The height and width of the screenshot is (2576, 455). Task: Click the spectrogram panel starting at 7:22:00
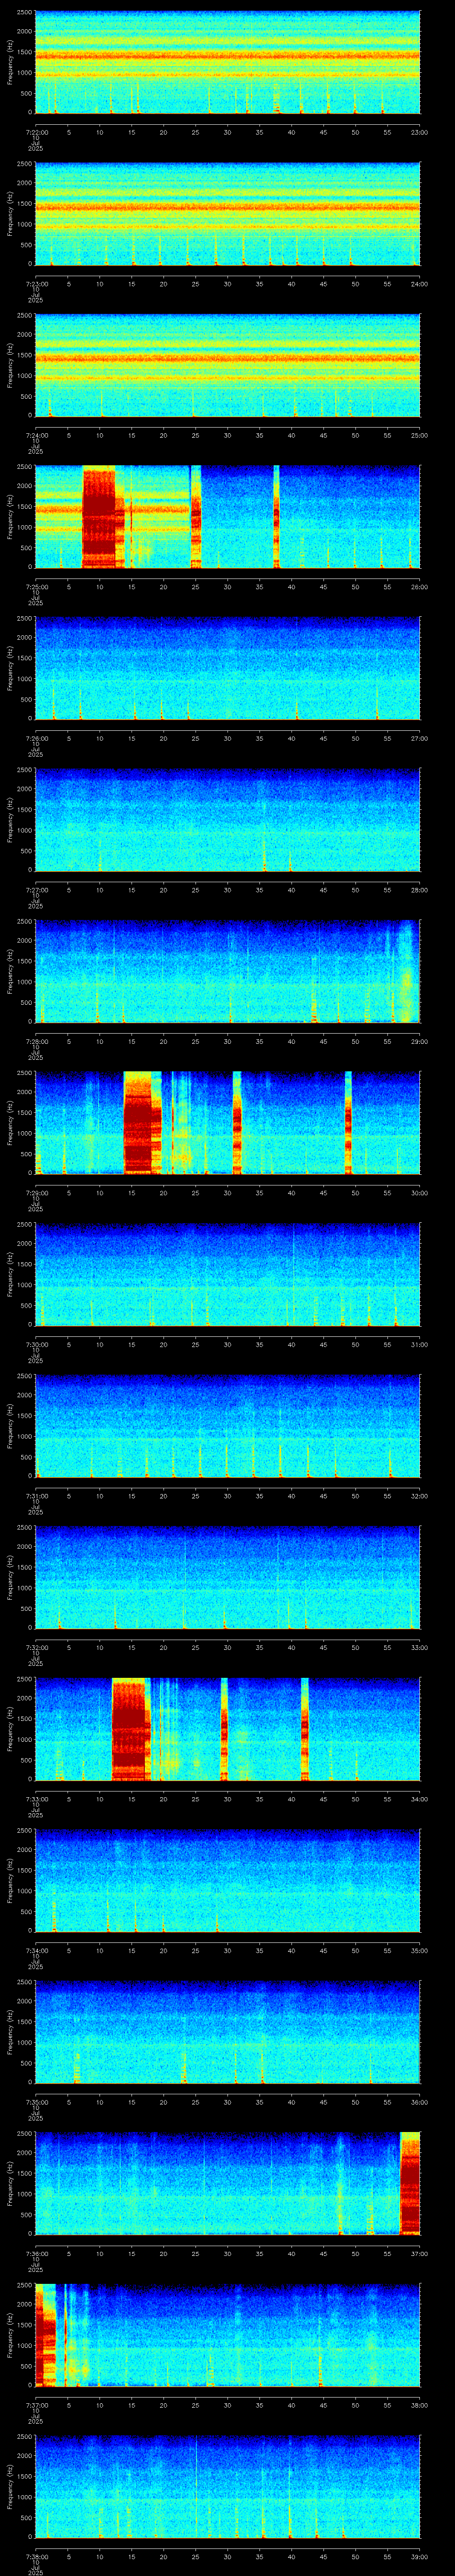227,62
